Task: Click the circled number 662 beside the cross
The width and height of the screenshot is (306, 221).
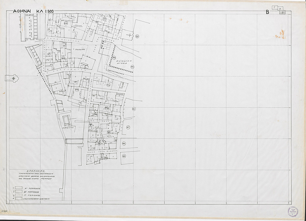Action: coord(137,36)
